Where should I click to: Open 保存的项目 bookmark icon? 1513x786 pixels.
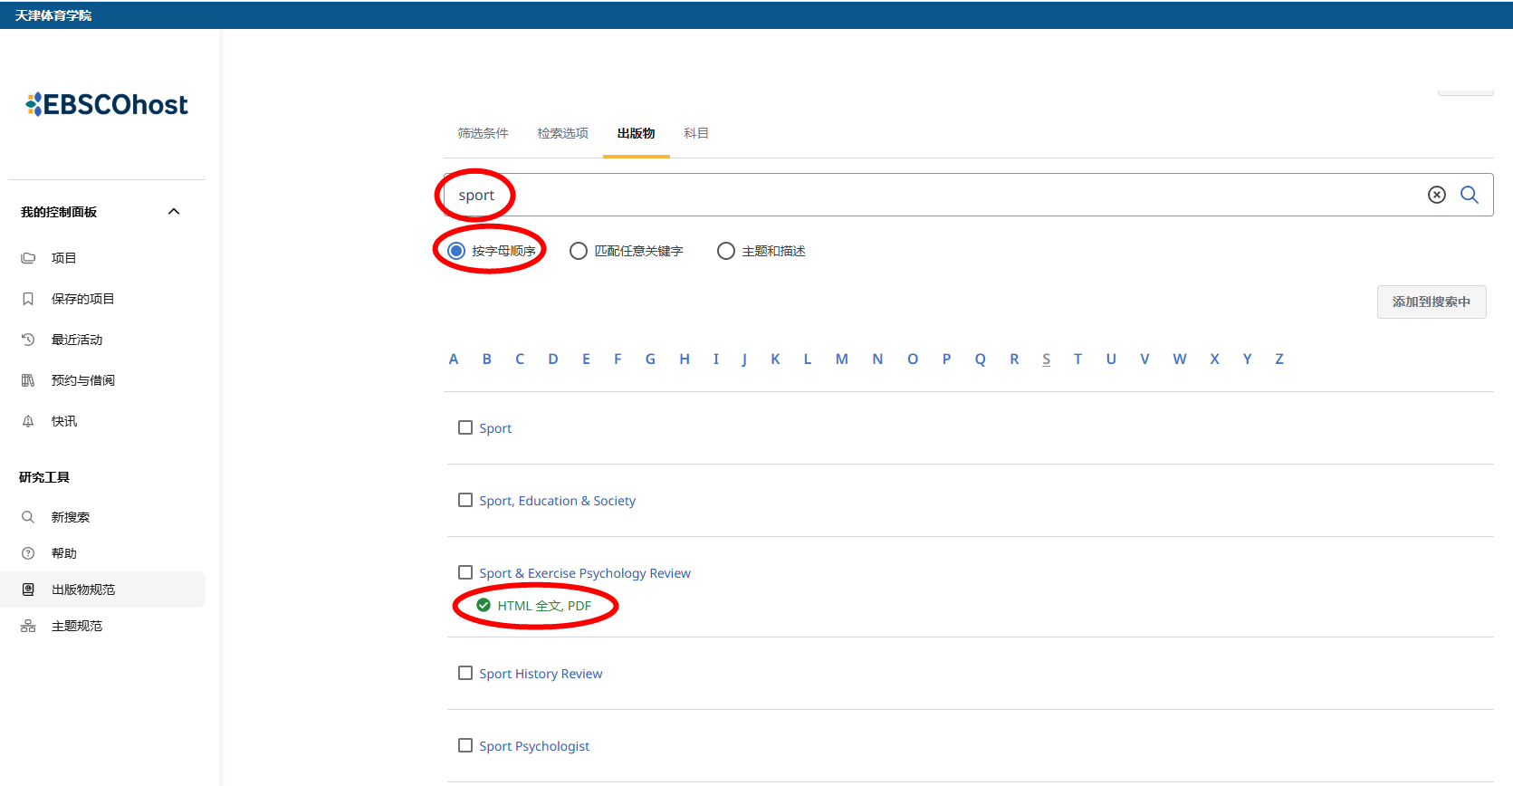28,299
